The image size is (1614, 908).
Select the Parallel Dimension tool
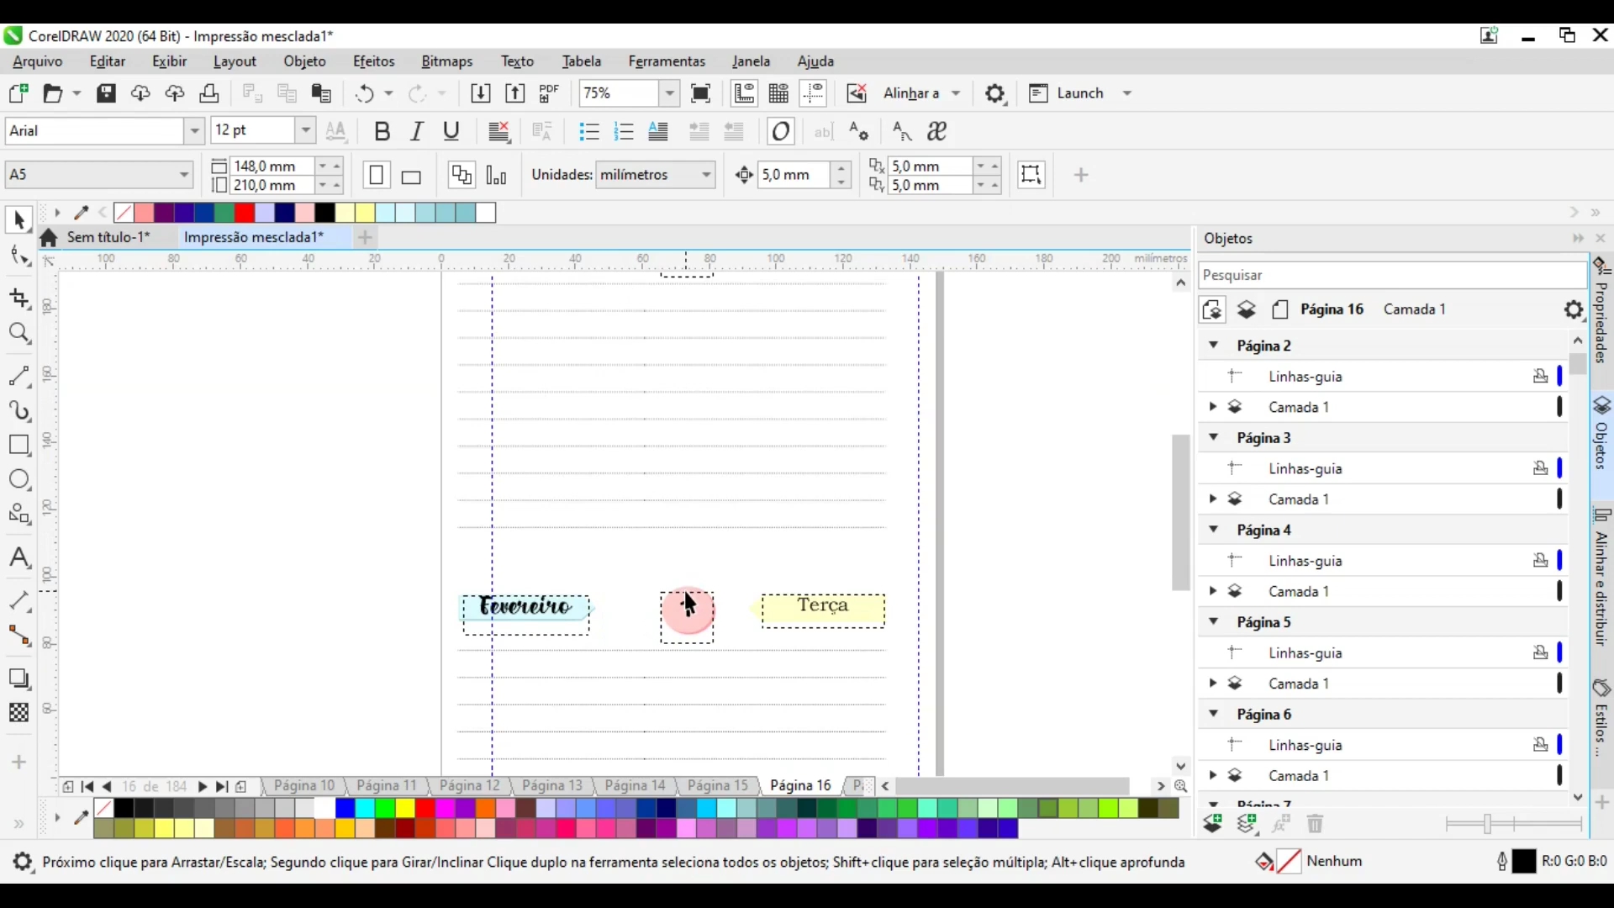(19, 601)
